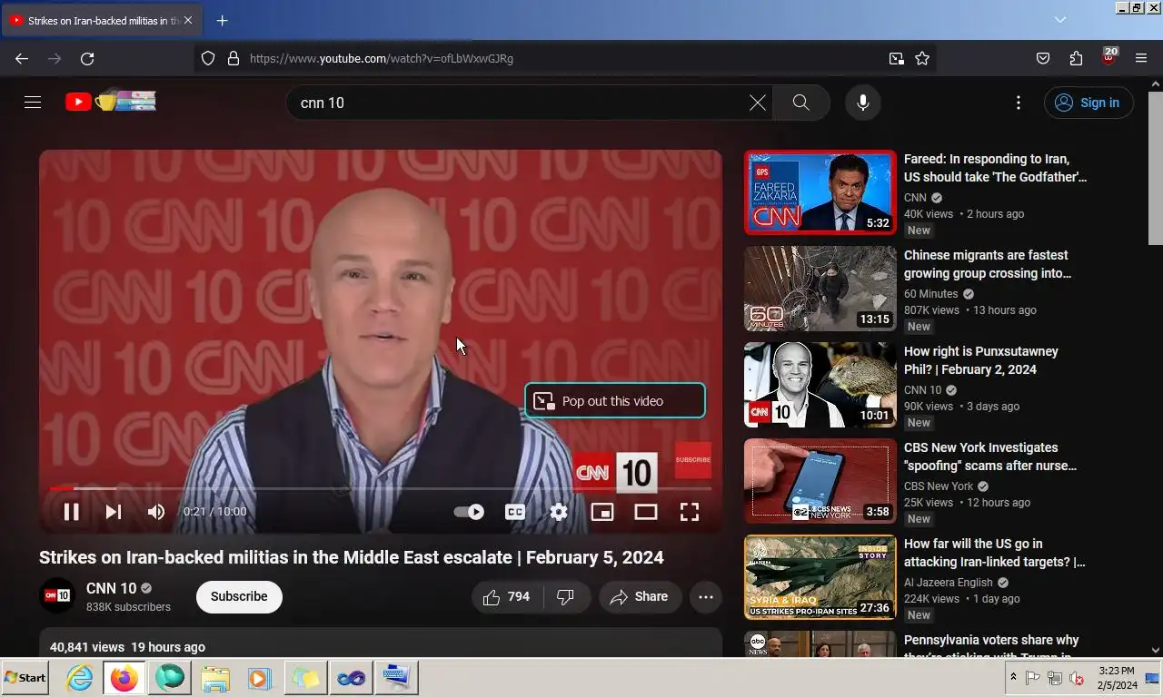Mute the video volume

click(156, 512)
